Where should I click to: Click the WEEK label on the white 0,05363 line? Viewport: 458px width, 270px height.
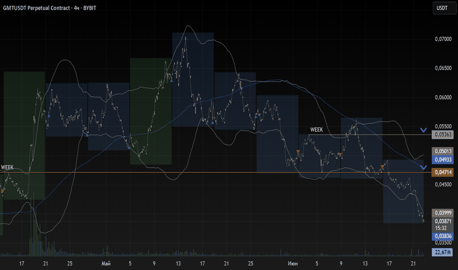click(316, 130)
